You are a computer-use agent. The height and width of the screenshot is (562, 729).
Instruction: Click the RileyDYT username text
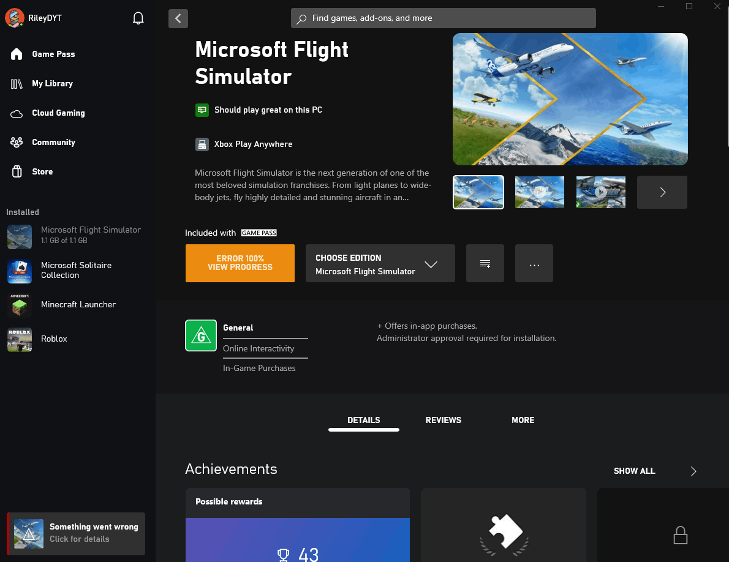(x=45, y=18)
